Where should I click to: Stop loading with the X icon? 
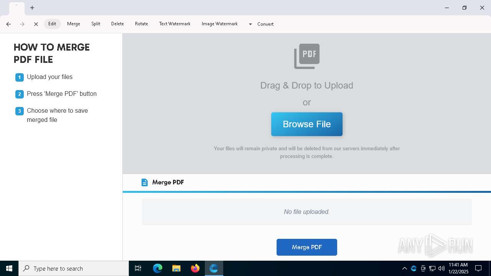(36, 24)
